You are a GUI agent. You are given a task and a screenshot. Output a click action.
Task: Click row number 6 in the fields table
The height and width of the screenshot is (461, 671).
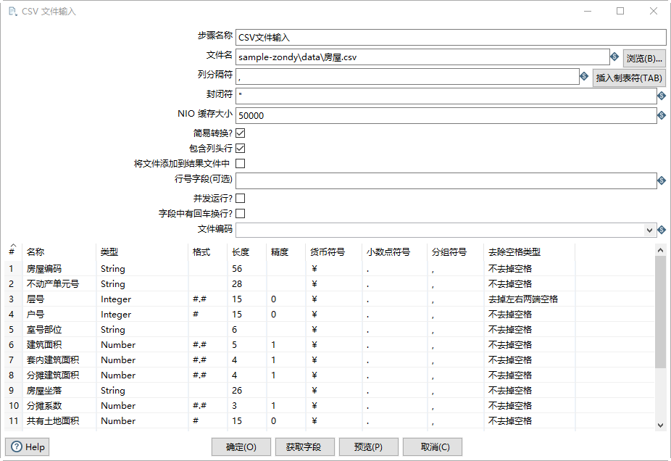[x=12, y=344]
